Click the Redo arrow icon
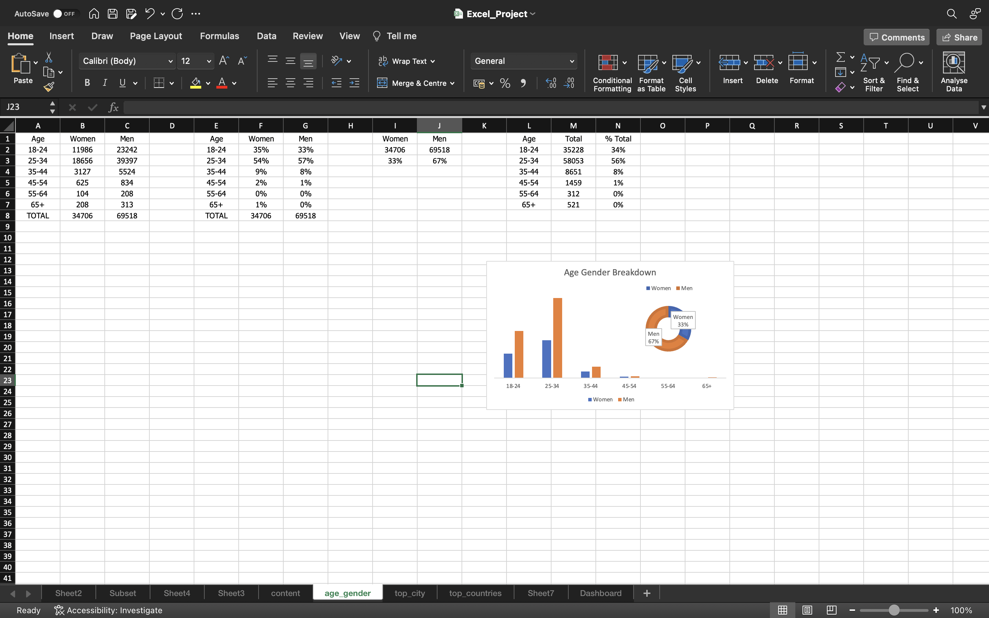989x618 pixels. (177, 13)
